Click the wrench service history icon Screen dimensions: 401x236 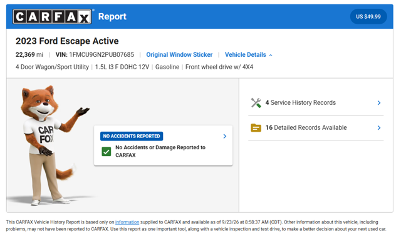pyautogui.click(x=256, y=103)
